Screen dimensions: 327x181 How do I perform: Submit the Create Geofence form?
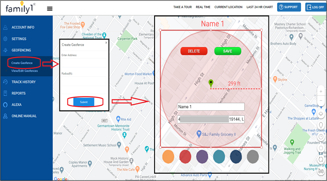pyautogui.click(x=84, y=102)
